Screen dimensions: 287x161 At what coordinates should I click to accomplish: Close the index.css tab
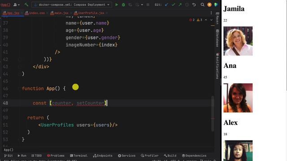click(x=47, y=13)
